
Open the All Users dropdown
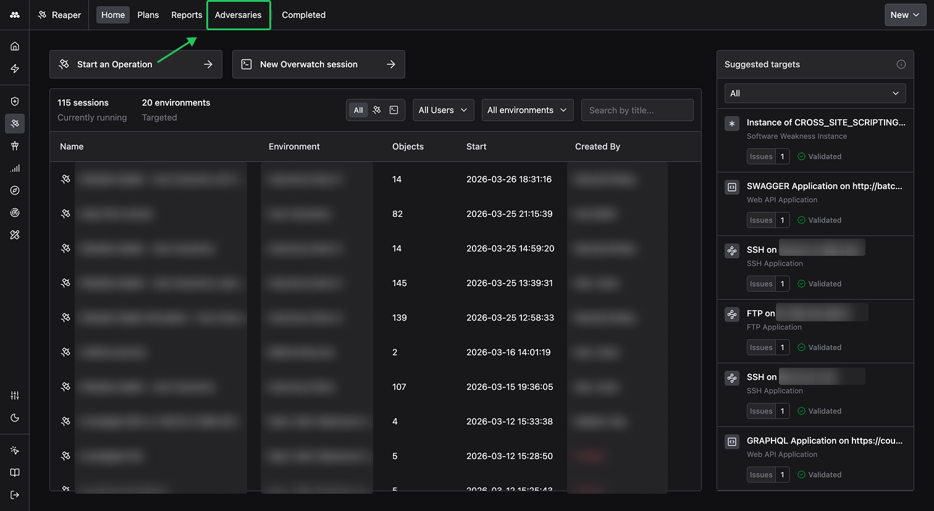click(x=443, y=109)
